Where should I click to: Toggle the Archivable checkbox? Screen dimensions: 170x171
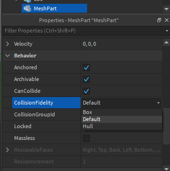pos(86,79)
